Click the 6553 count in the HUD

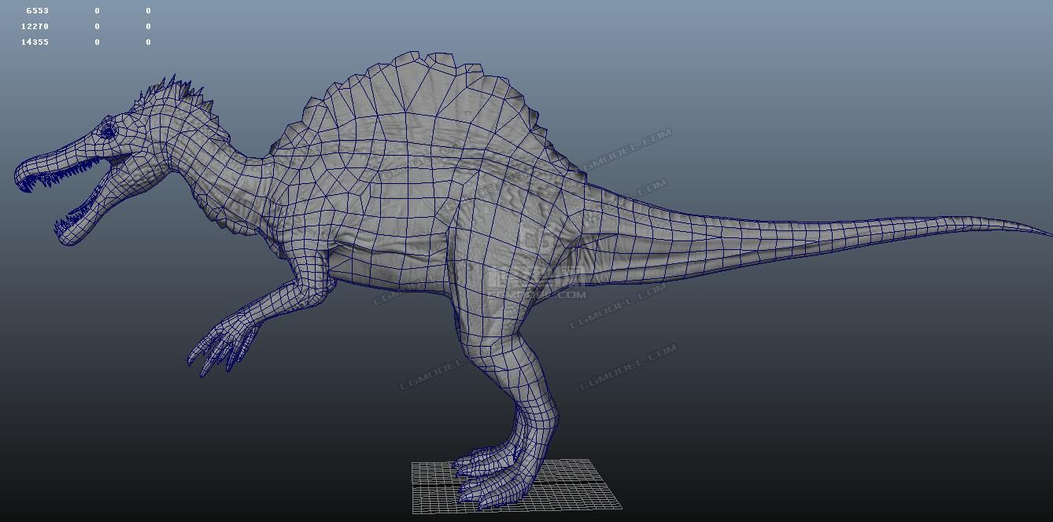point(37,11)
